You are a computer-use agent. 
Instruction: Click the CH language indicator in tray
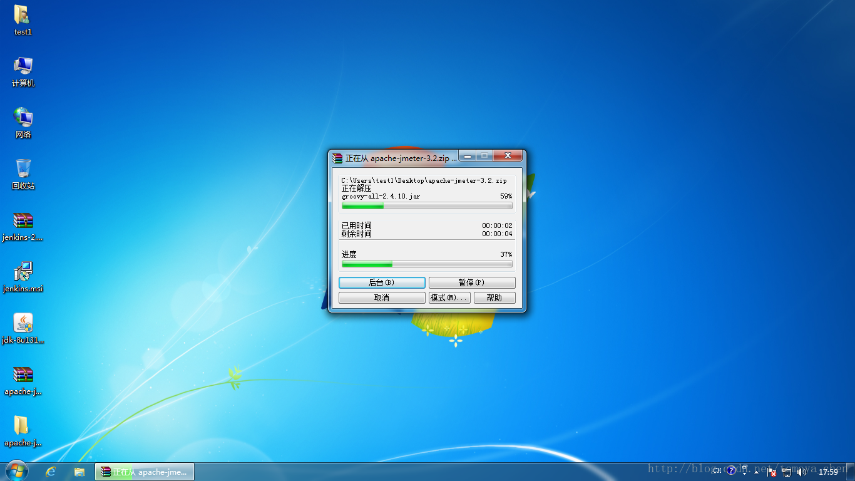717,470
